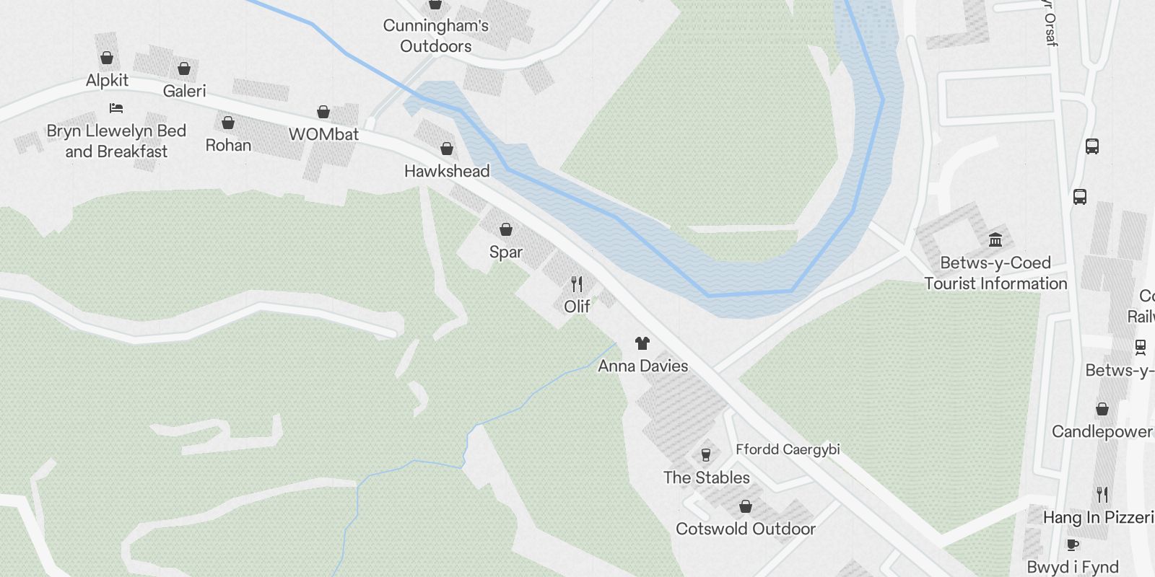Screen dimensions: 1155x577
Task: Select the upper bus stop icon
Action: coord(1092,146)
